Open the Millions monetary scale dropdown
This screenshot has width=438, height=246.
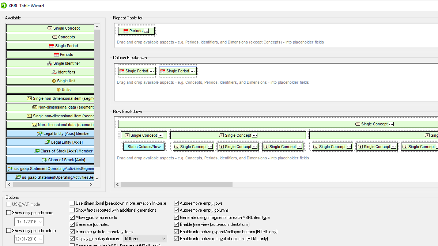pyautogui.click(x=145, y=239)
